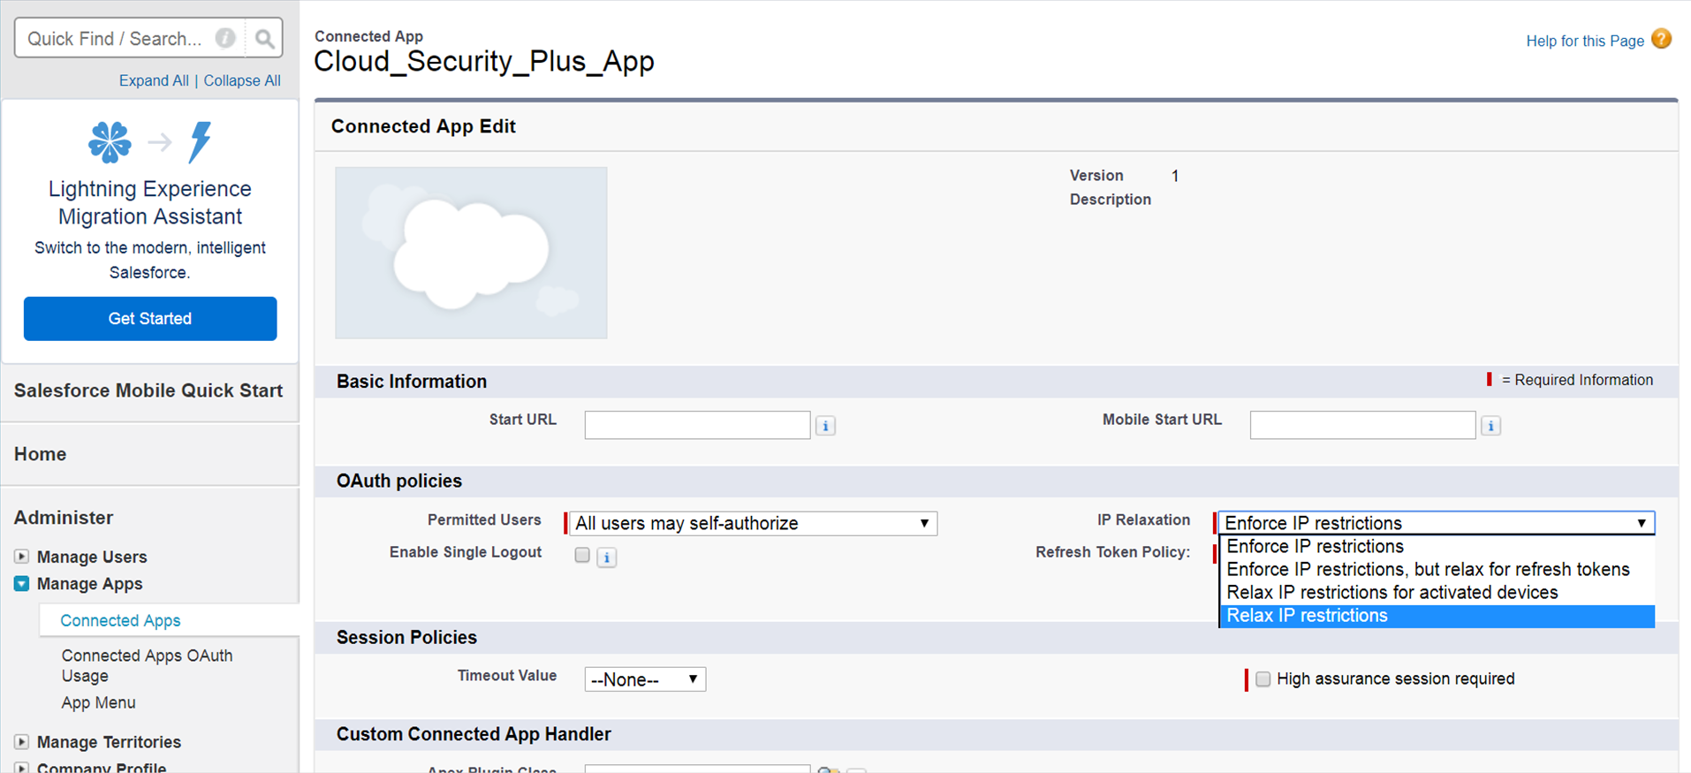Open the Help for this Page link
1691x773 pixels.
click(x=1585, y=41)
